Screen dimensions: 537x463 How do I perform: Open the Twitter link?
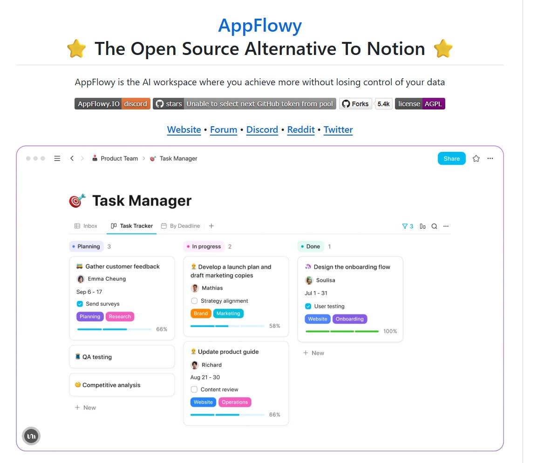[x=338, y=129]
